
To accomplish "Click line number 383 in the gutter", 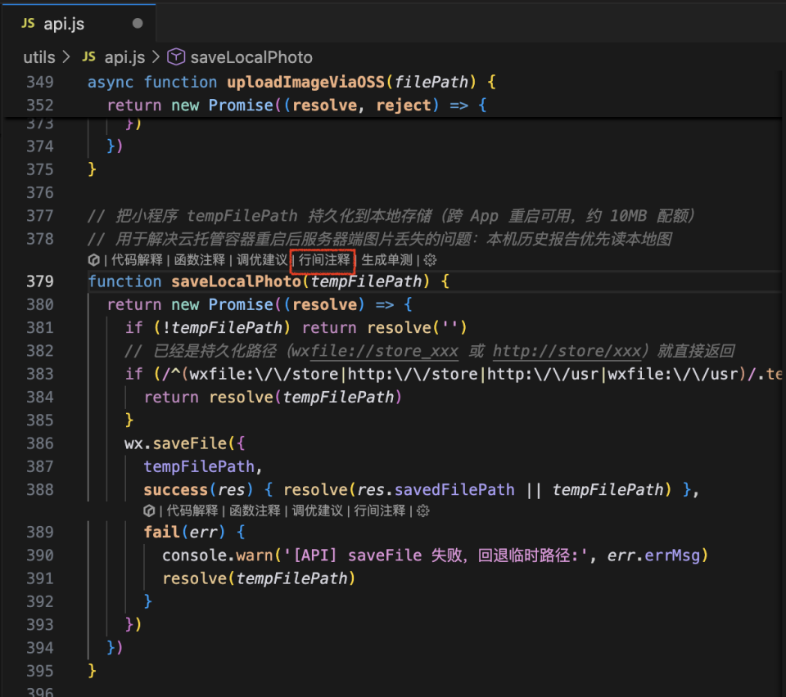I will (x=39, y=374).
